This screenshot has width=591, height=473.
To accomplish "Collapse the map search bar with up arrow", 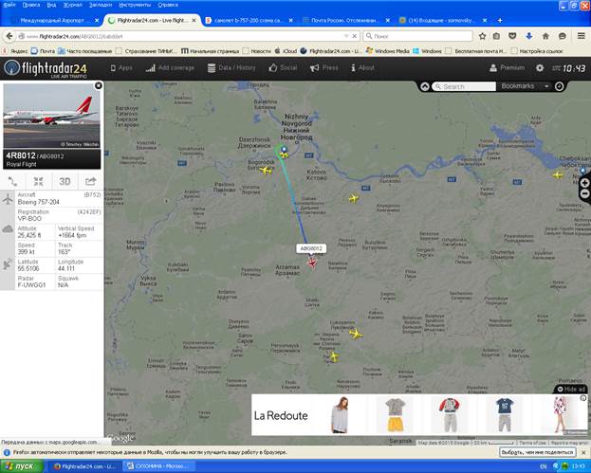I will click(x=425, y=86).
